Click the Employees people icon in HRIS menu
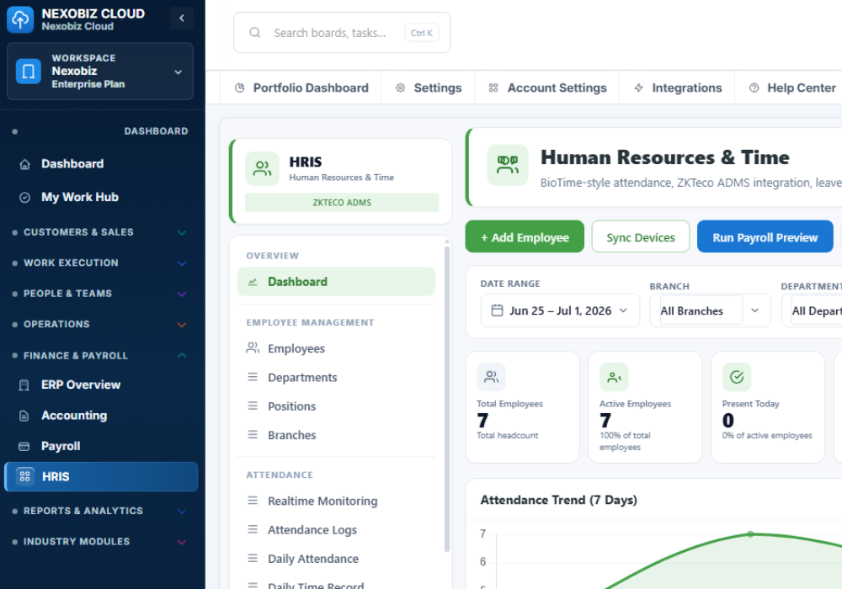The height and width of the screenshot is (589, 842). (x=253, y=348)
